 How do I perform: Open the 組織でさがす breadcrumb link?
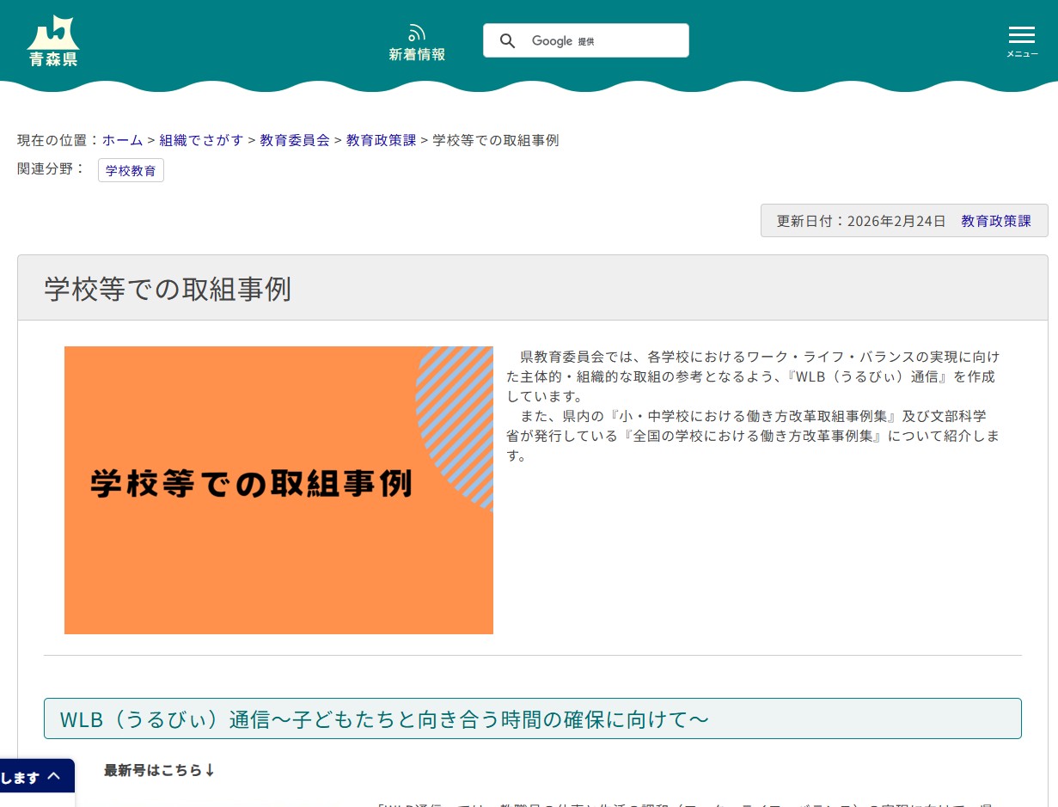(x=201, y=140)
